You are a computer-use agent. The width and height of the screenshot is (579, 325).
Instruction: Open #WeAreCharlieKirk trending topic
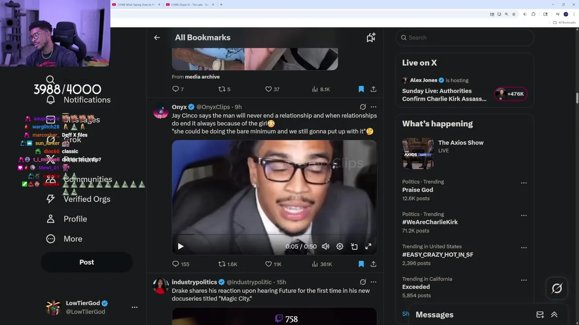(x=430, y=222)
